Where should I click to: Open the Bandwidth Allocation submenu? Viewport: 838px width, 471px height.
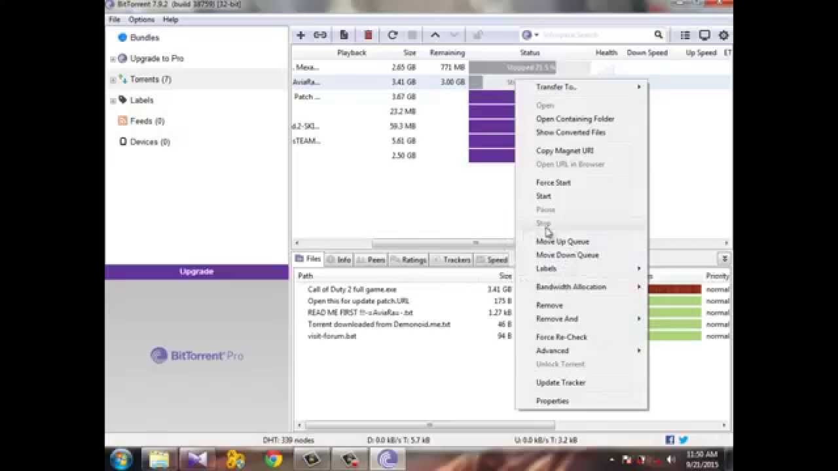(581, 287)
